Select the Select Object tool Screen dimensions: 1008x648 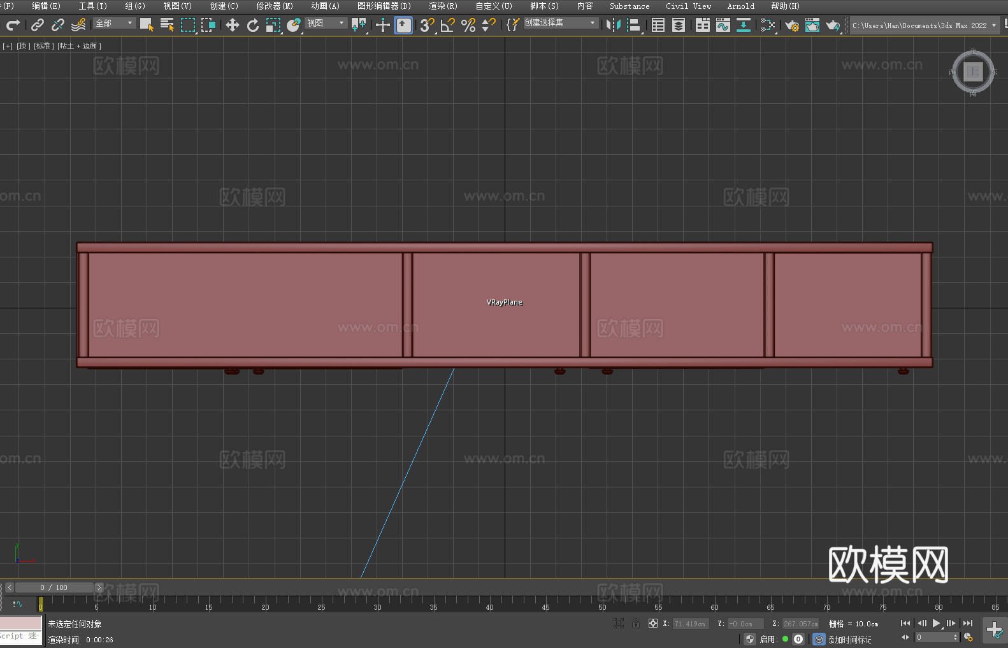point(147,25)
